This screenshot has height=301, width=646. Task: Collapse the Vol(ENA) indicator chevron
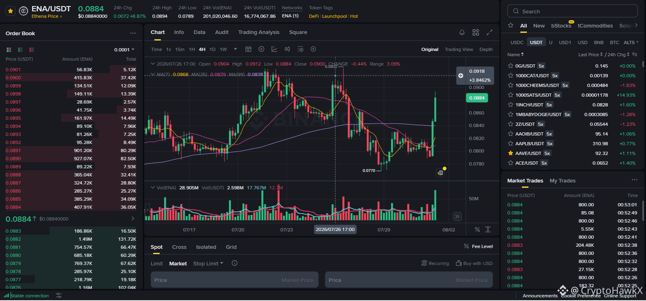click(153, 187)
